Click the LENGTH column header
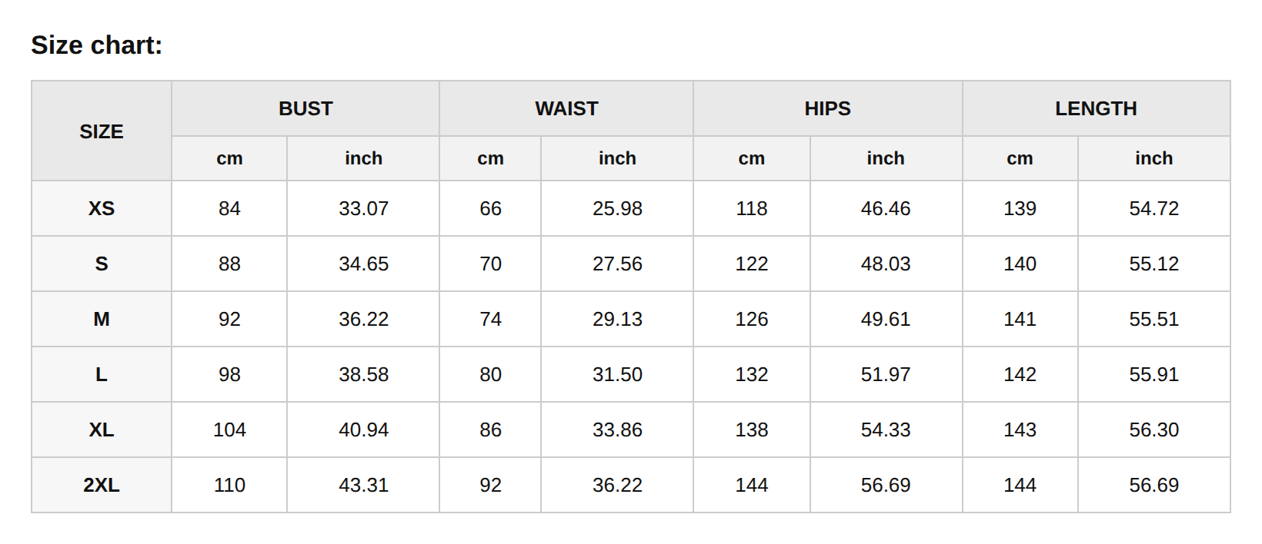The width and height of the screenshot is (1262, 544). [x=1096, y=109]
